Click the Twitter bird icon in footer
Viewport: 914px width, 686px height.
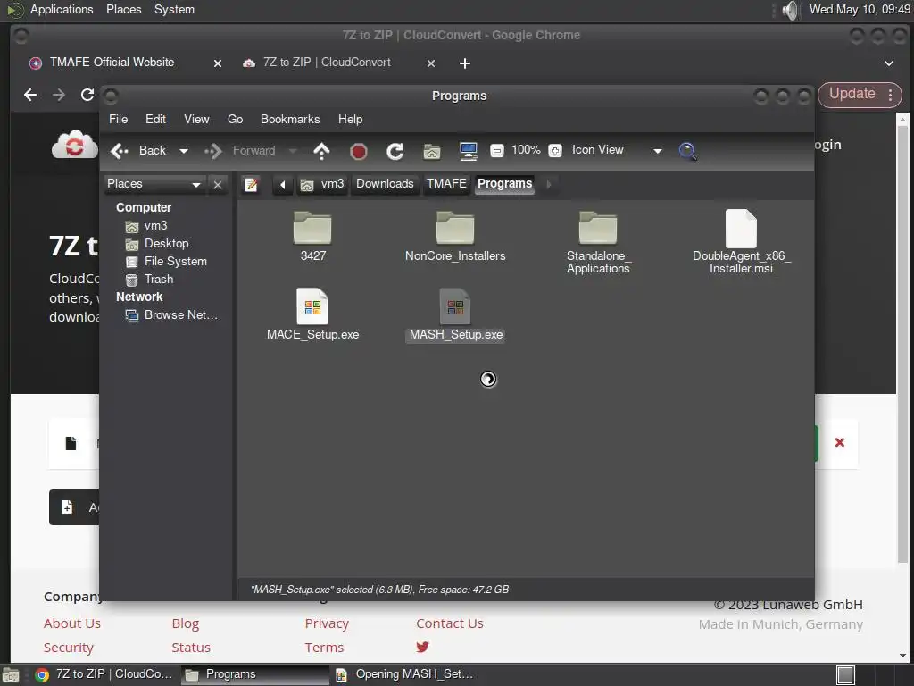[x=422, y=647]
